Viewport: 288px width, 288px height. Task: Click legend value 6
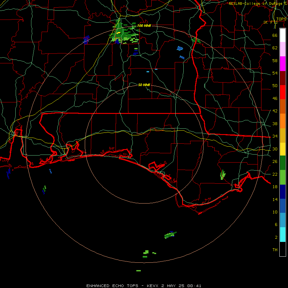(x=276, y=224)
